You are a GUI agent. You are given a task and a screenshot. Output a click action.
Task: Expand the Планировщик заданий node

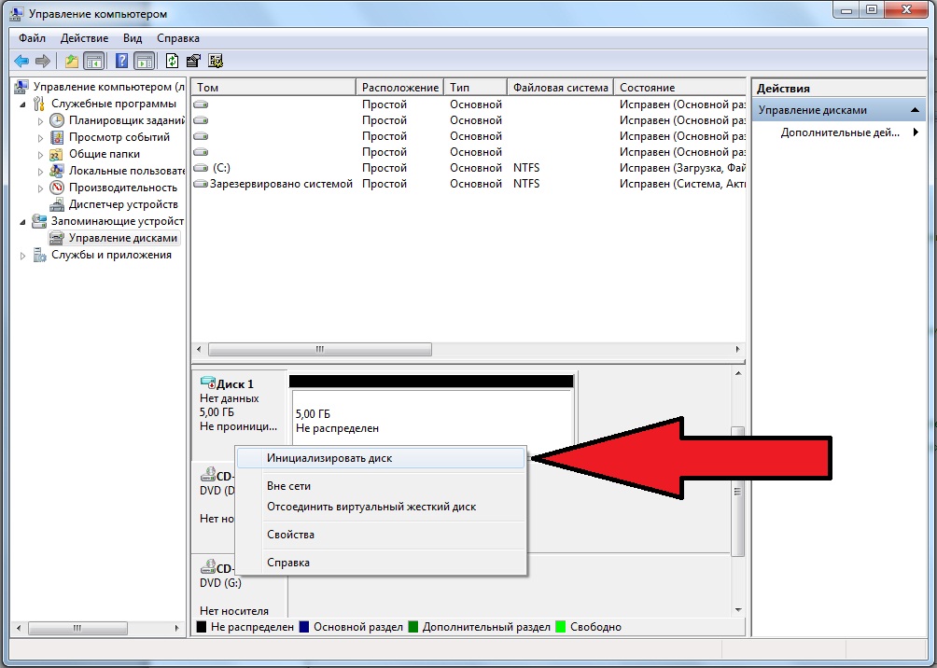coord(40,121)
